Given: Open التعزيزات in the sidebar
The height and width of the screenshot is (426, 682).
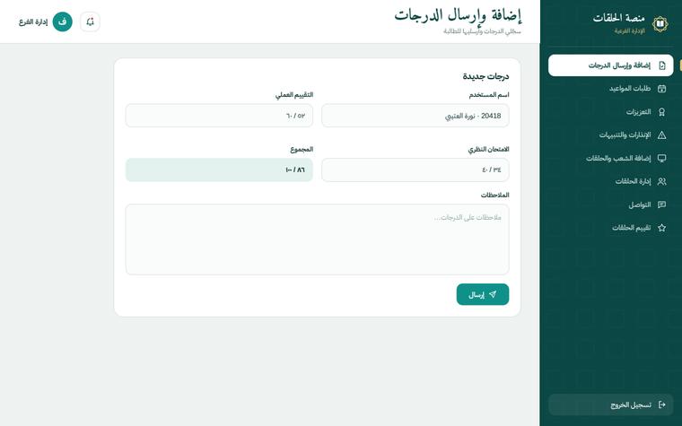Looking at the screenshot, I should tap(611, 112).
